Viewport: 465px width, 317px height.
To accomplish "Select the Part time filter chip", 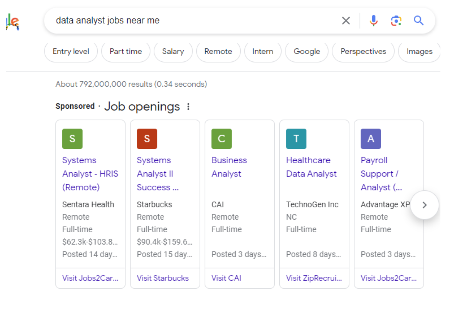I will coord(126,51).
